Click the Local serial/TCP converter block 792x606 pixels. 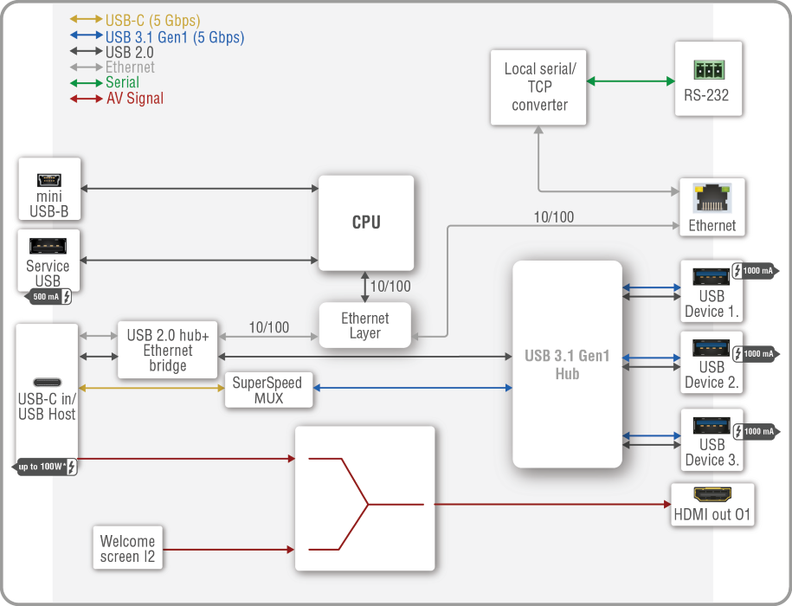pos(539,87)
